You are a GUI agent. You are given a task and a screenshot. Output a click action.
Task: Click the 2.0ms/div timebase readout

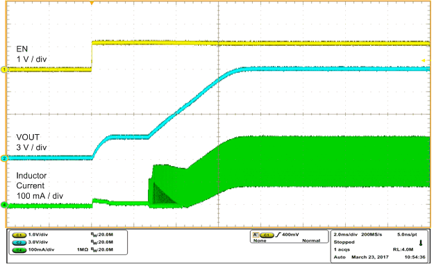345,234
